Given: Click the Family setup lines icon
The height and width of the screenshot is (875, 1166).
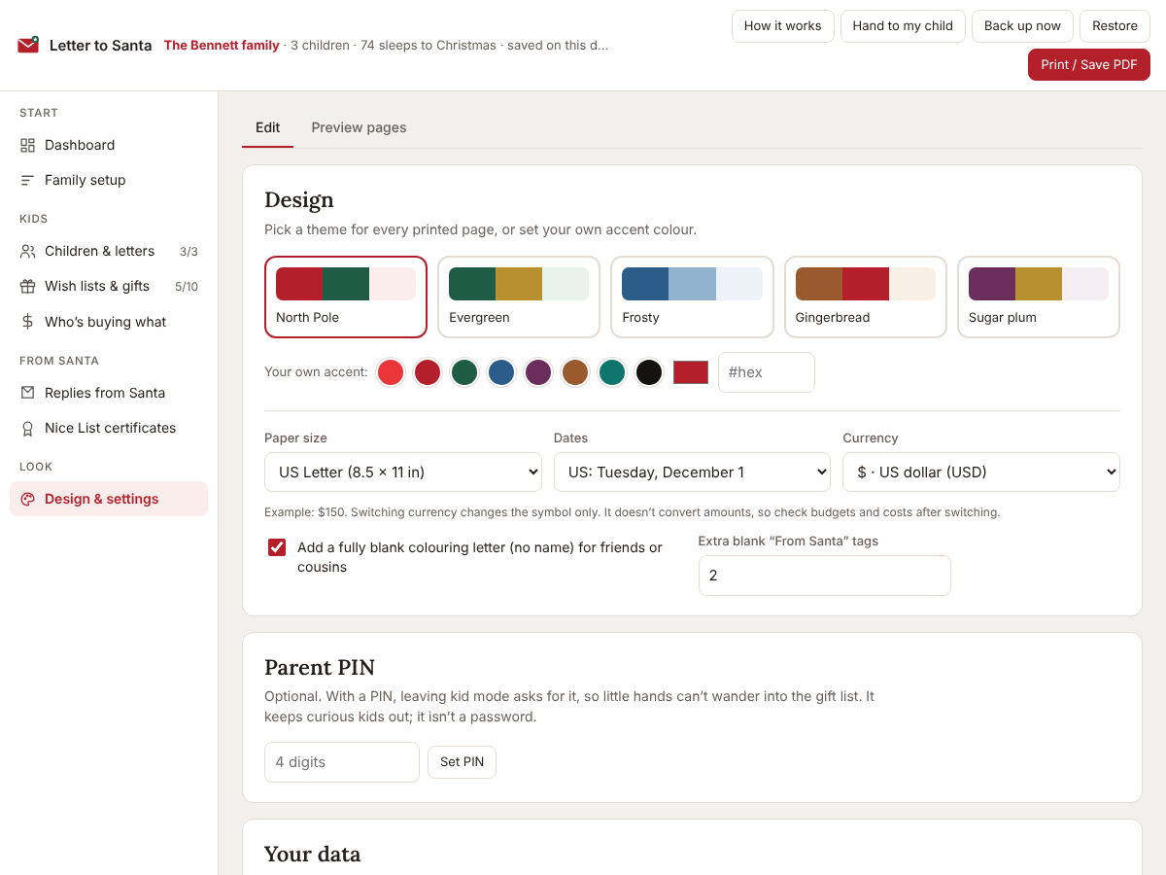Looking at the screenshot, I should (27, 180).
